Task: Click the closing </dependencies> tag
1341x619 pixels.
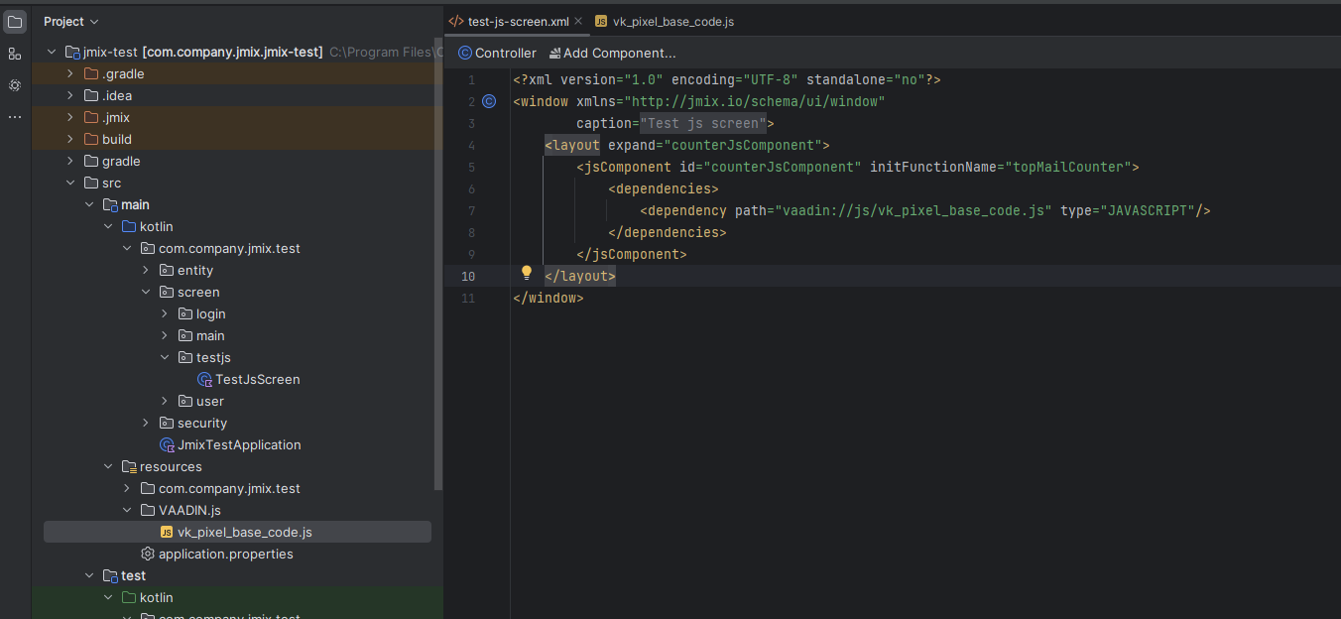Action: [668, 232]
